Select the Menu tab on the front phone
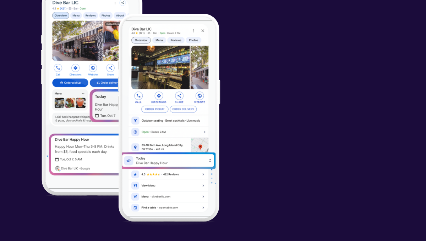426x241 pixels. 159,40
